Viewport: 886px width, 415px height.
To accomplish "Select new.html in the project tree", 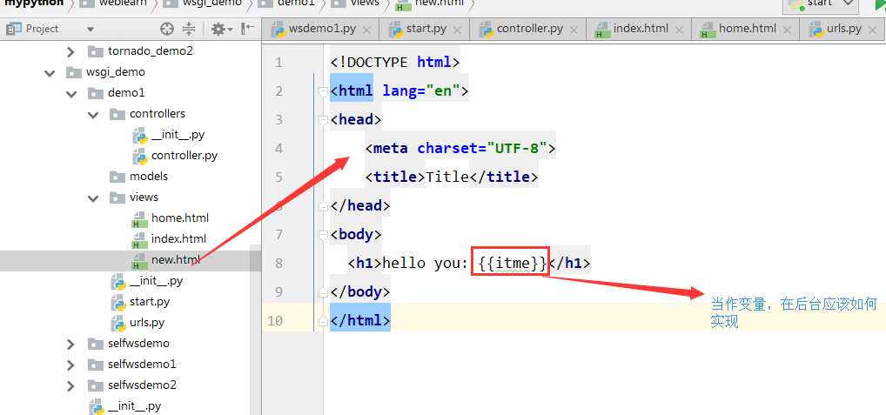I will point(176,260).
